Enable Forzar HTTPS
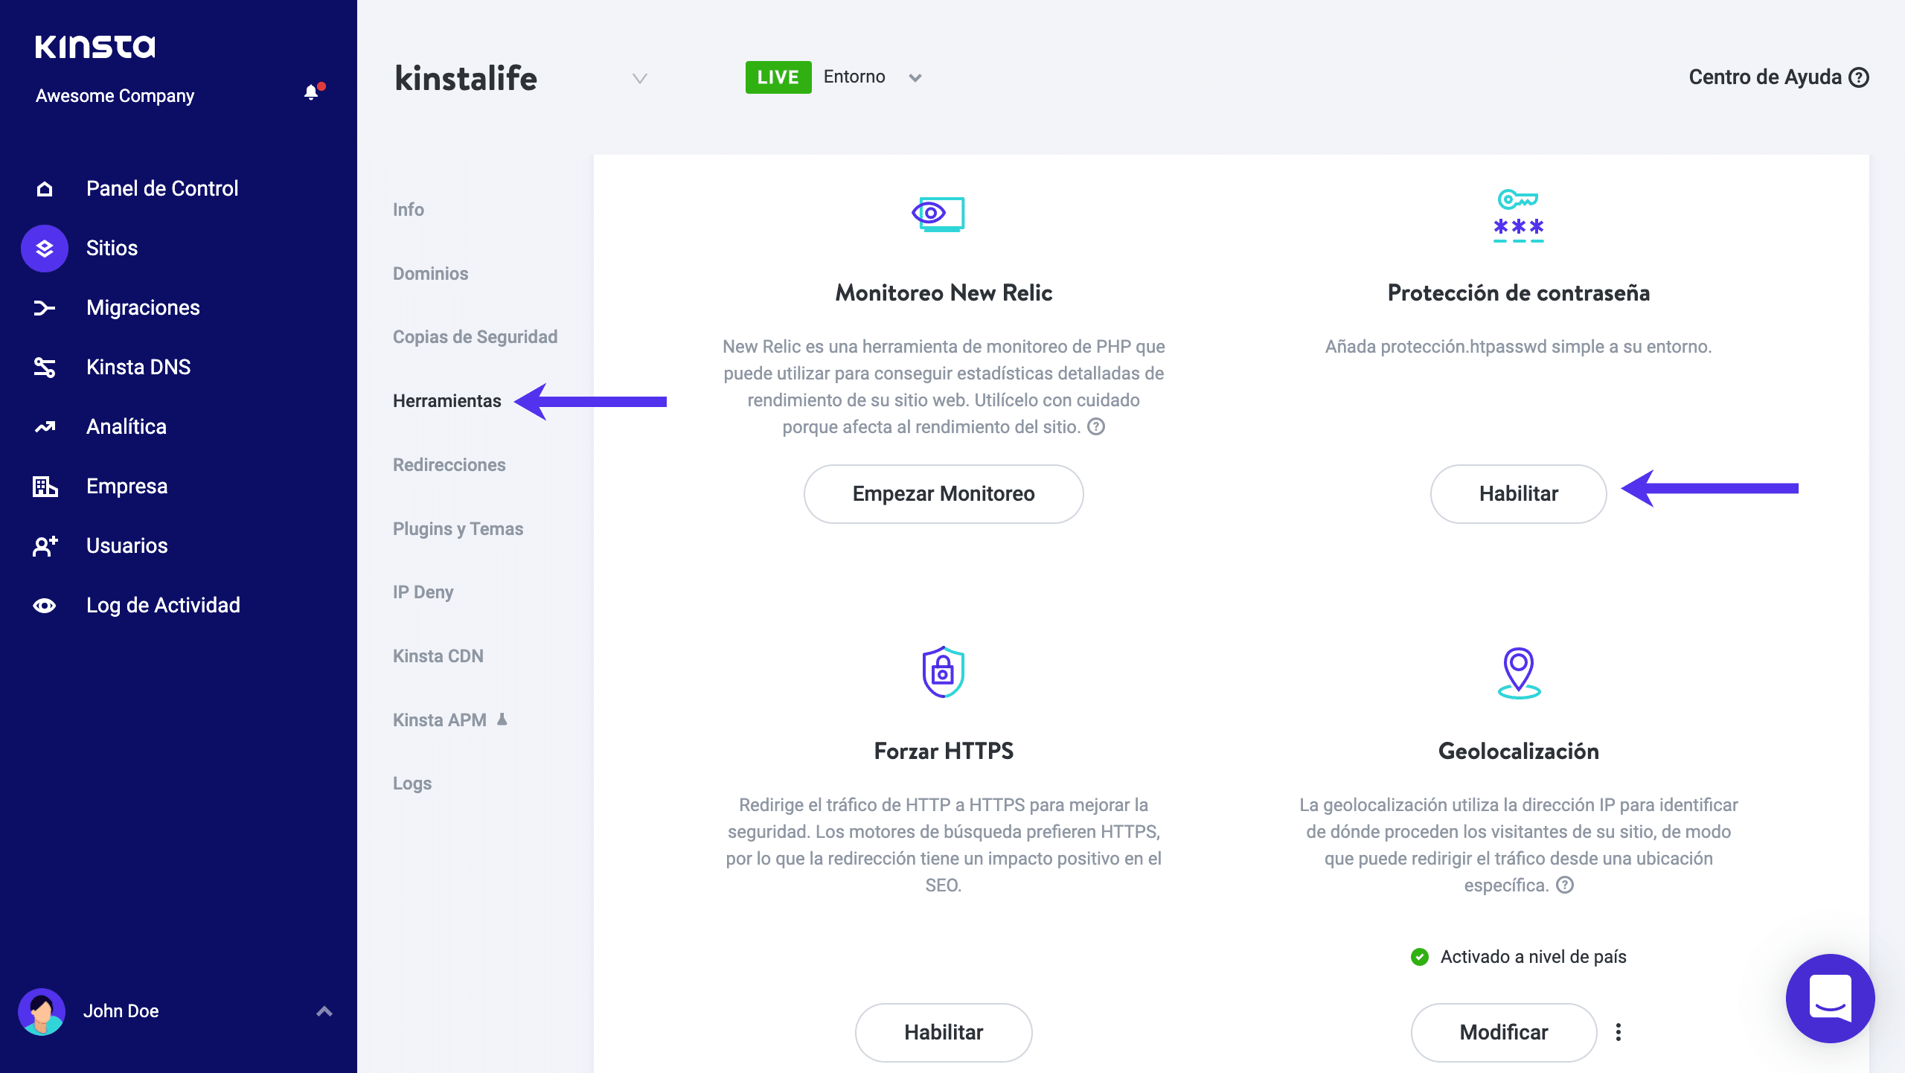 (x=943, y=1032)
